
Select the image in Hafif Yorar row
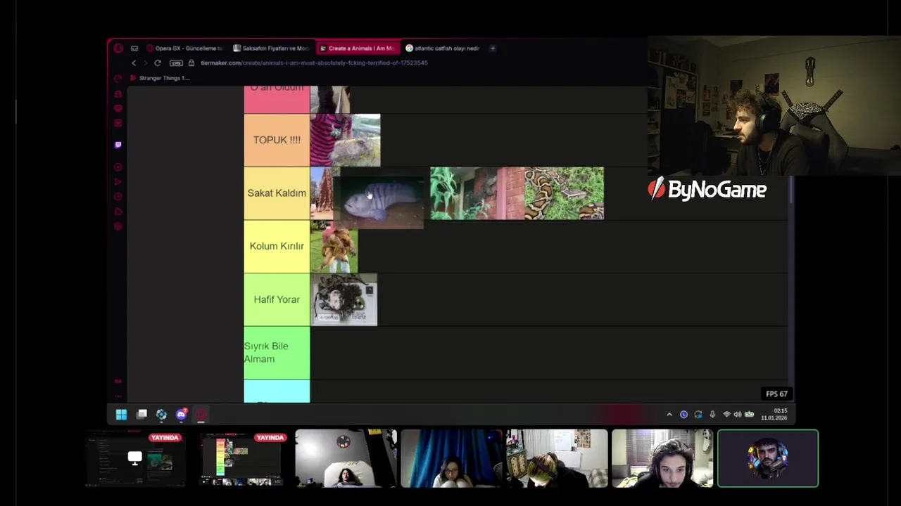point(344,300)
